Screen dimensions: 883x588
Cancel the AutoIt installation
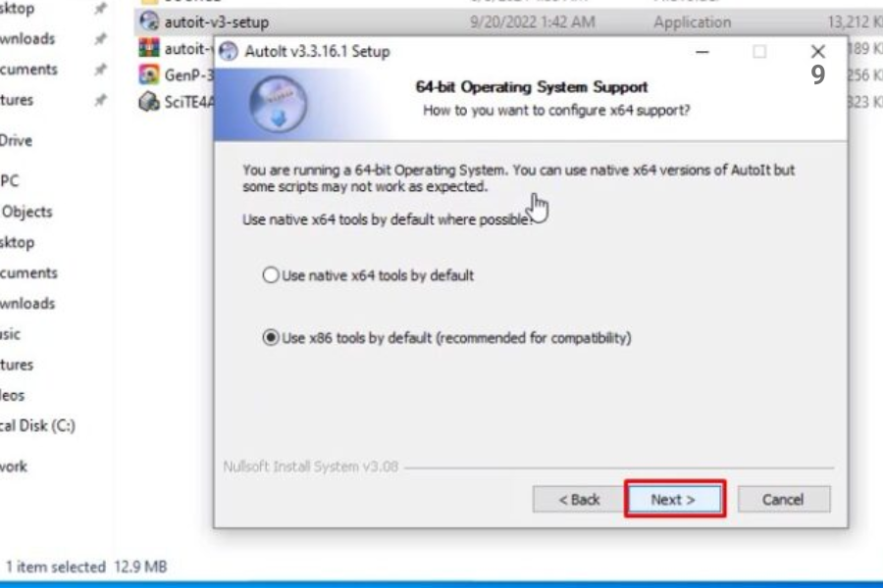pyautogui.click(x=783, y=499)
